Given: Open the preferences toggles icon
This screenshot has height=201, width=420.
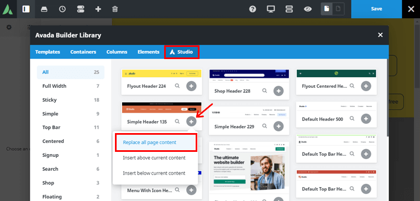Looking at the screenshot, I should [80, 9].
